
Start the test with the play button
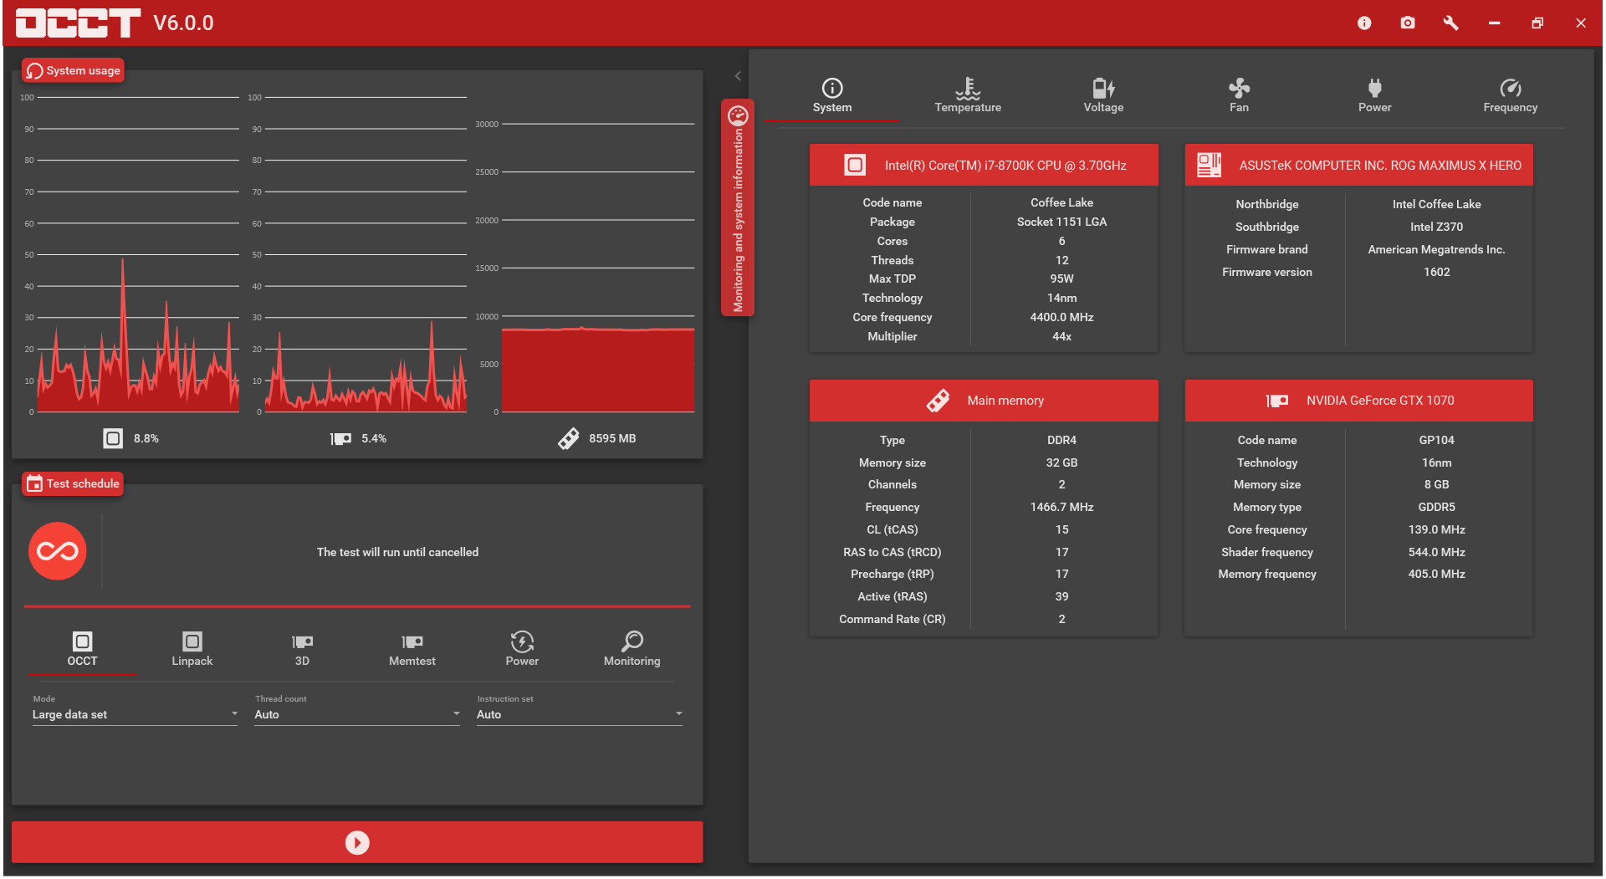(357, 842)
